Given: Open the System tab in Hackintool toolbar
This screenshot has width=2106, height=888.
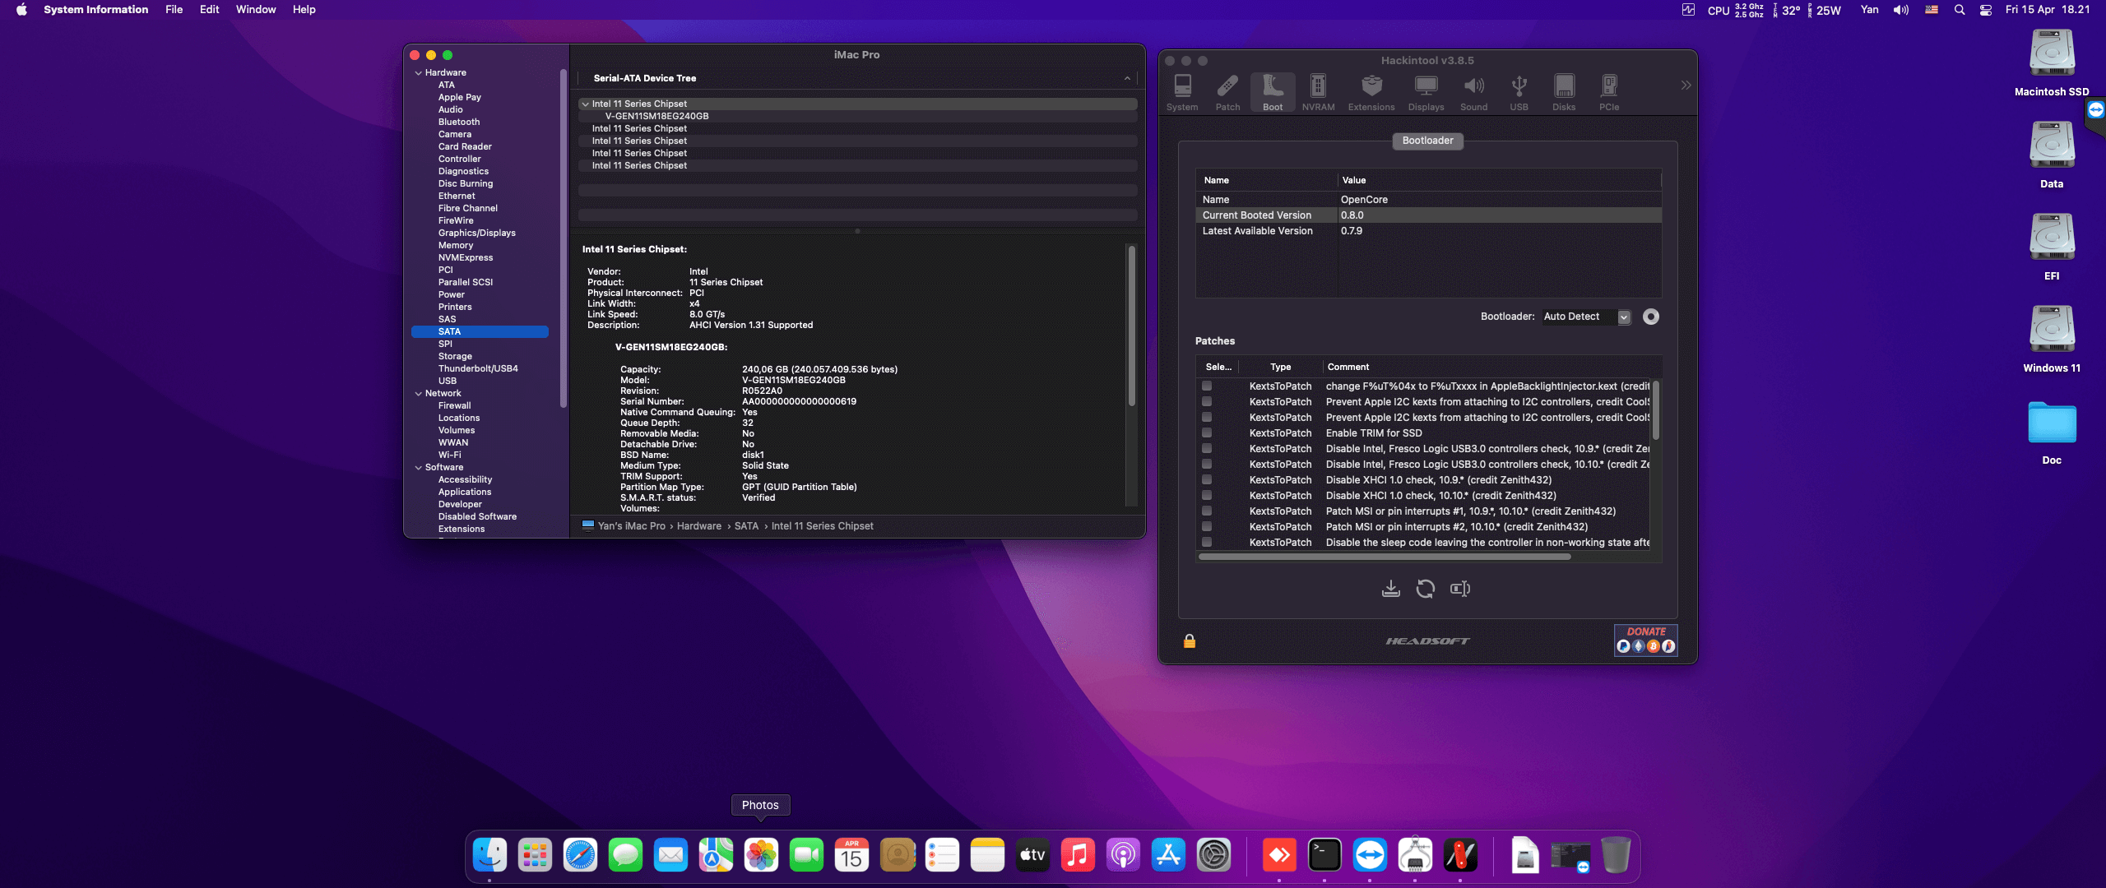Looking at the screenshot, I should pyautogui.click(x=1182, y=93).
